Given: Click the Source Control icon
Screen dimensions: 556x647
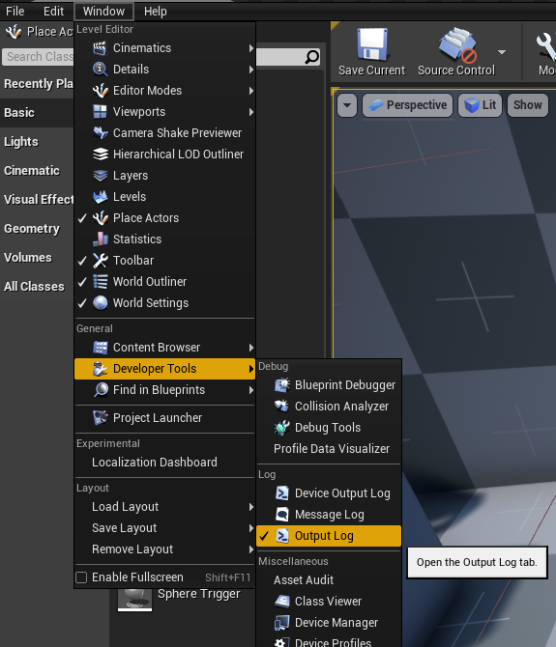Looking at the screenshot, I should click(x=457, y=44).
